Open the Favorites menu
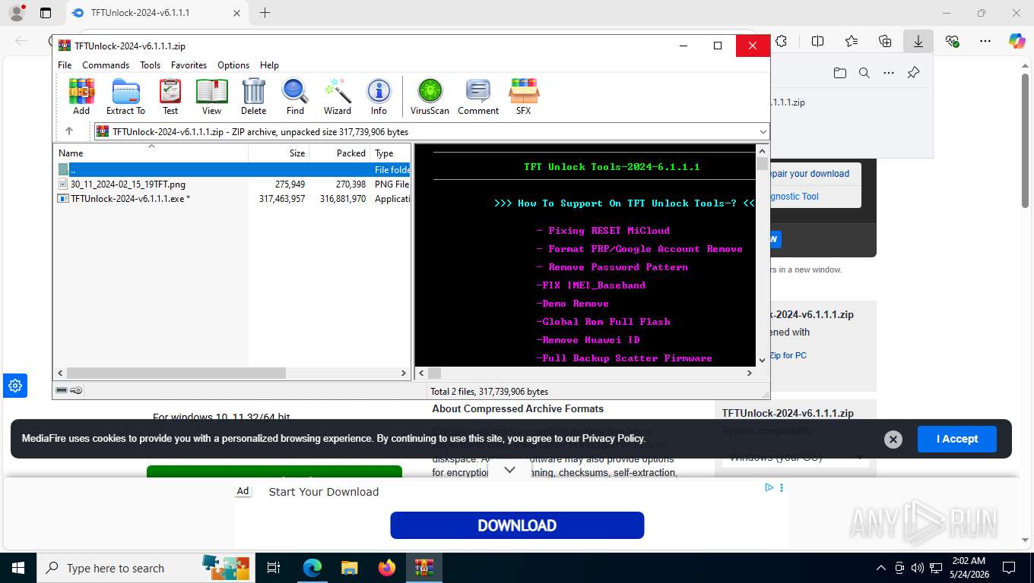Image resolution: width=1034 pixels, height=583 pixels. coord(189,65)
